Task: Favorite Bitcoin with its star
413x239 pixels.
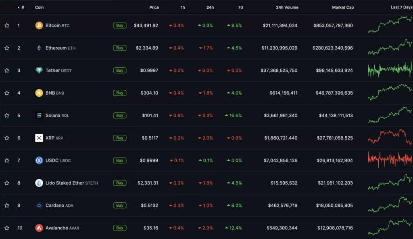Action: pyautogui.click(x=7, y=25)
